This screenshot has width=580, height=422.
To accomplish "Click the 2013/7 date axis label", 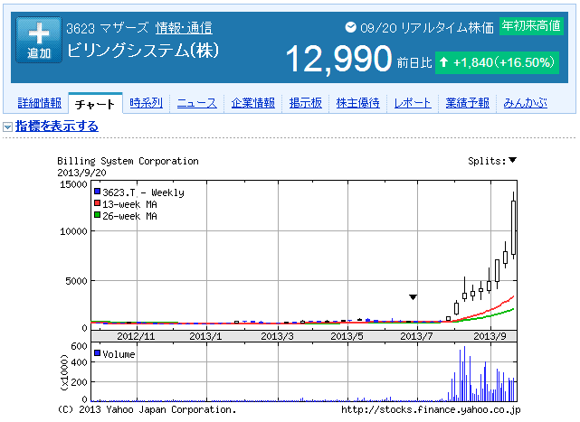I will 416,336.
